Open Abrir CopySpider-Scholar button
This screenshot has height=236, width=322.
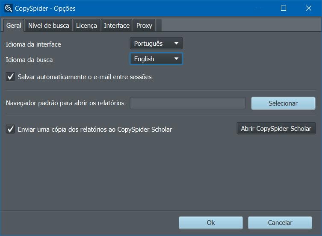coord(276,128)
